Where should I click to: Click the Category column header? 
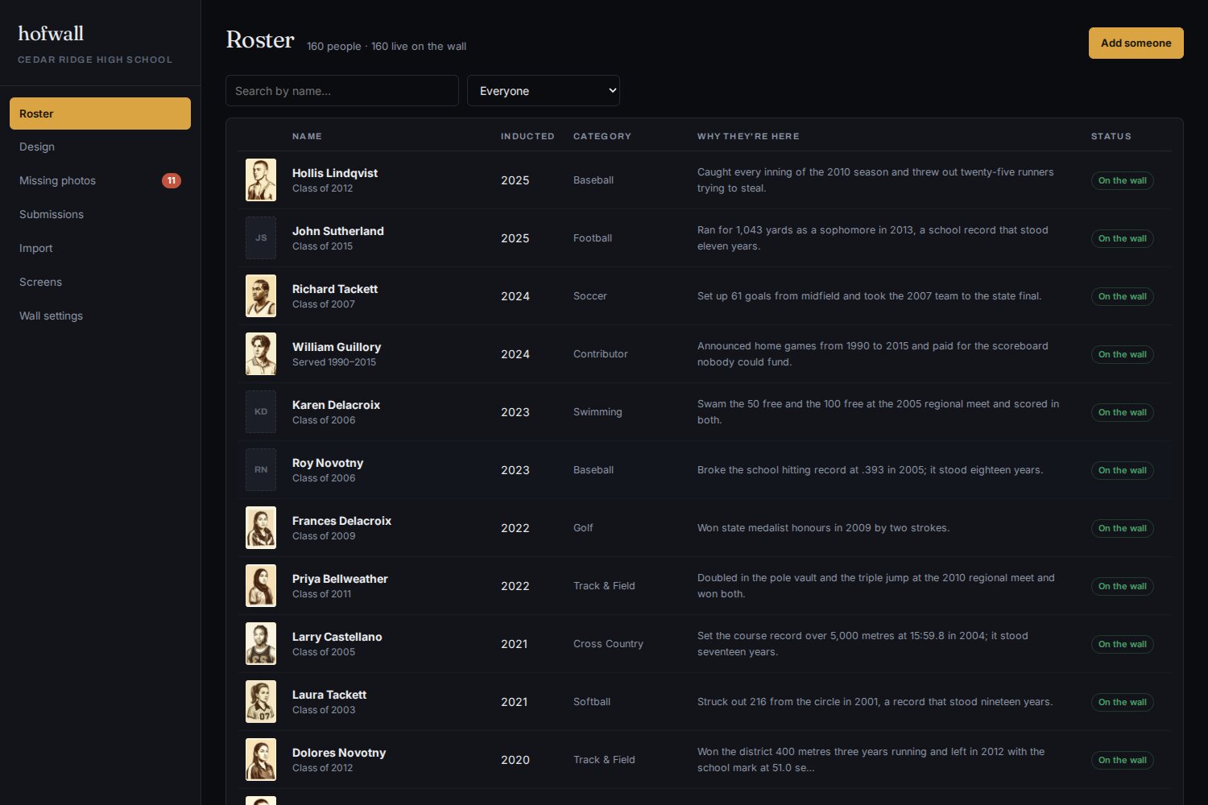pos(602,136)
